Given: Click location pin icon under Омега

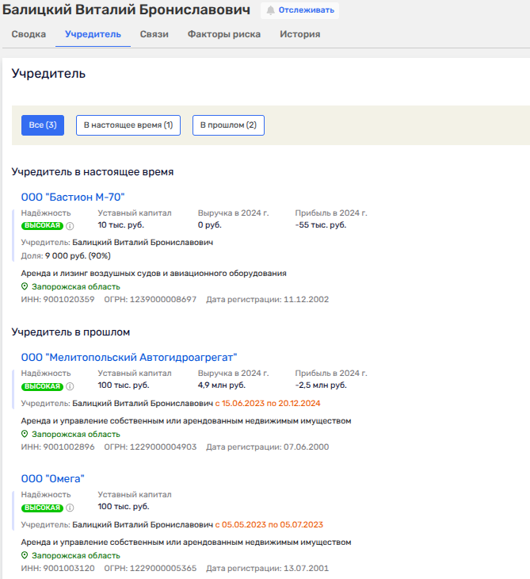Looking at the screenshot, I should (25, 555).
